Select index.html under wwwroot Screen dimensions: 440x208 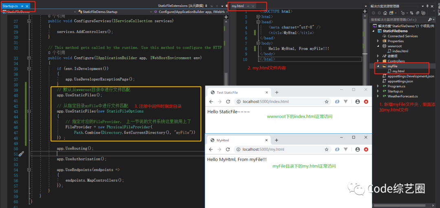(x=400, y=51)
